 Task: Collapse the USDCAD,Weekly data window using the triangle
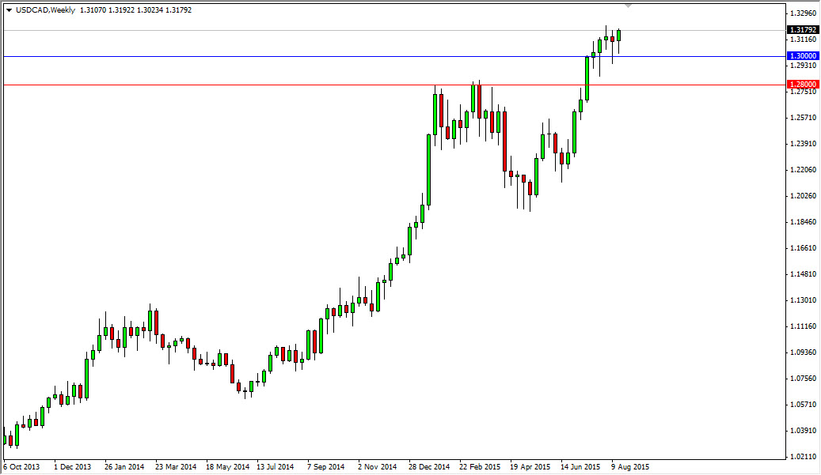[x=10, y=11]
